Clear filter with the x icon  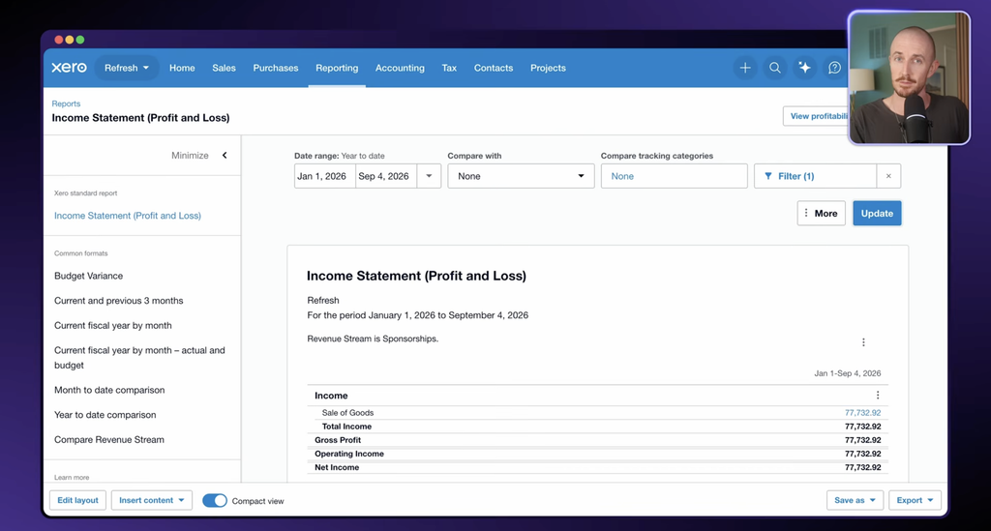pos(888,176)
